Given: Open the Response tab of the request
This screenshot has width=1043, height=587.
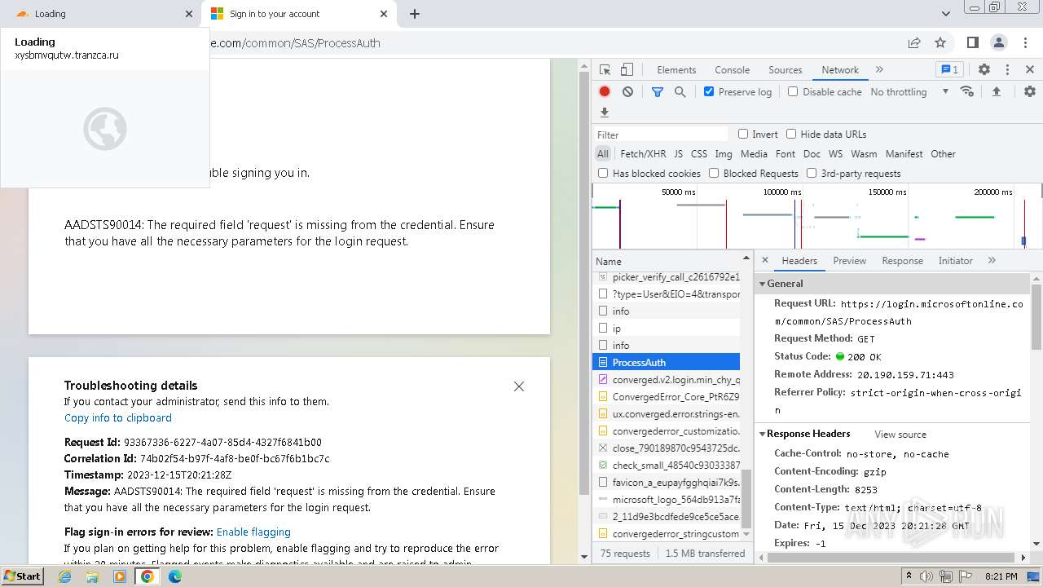Looking at the screenshot, I should (902, 261).
